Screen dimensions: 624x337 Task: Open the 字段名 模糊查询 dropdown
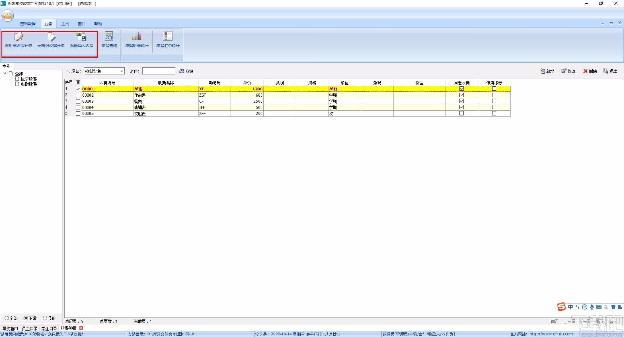pyautogui.click(x=104, y=71)
